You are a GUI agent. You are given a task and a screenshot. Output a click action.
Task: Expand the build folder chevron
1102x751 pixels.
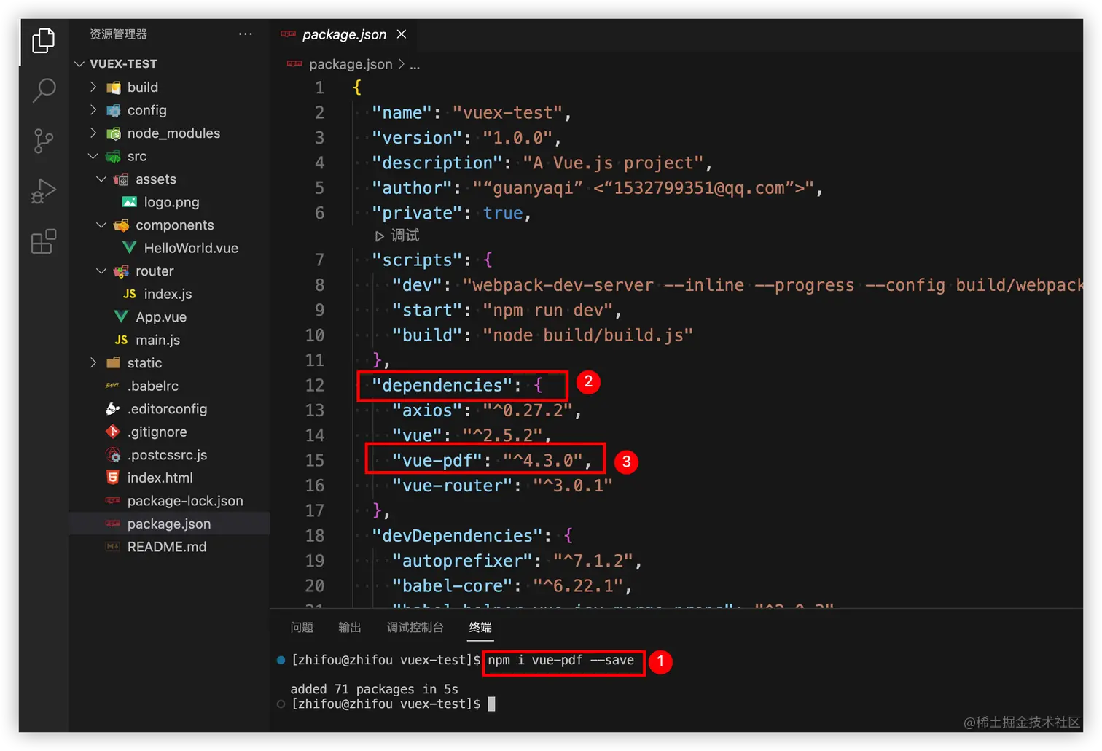pyautogui.click(x=93, y=87)
